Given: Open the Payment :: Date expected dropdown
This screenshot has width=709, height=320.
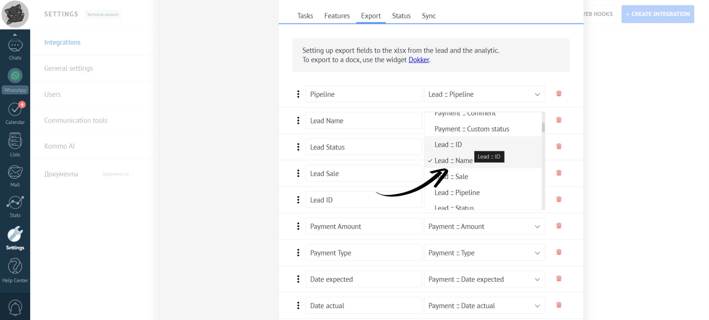Looking at the screenshot, I should 484,279.
